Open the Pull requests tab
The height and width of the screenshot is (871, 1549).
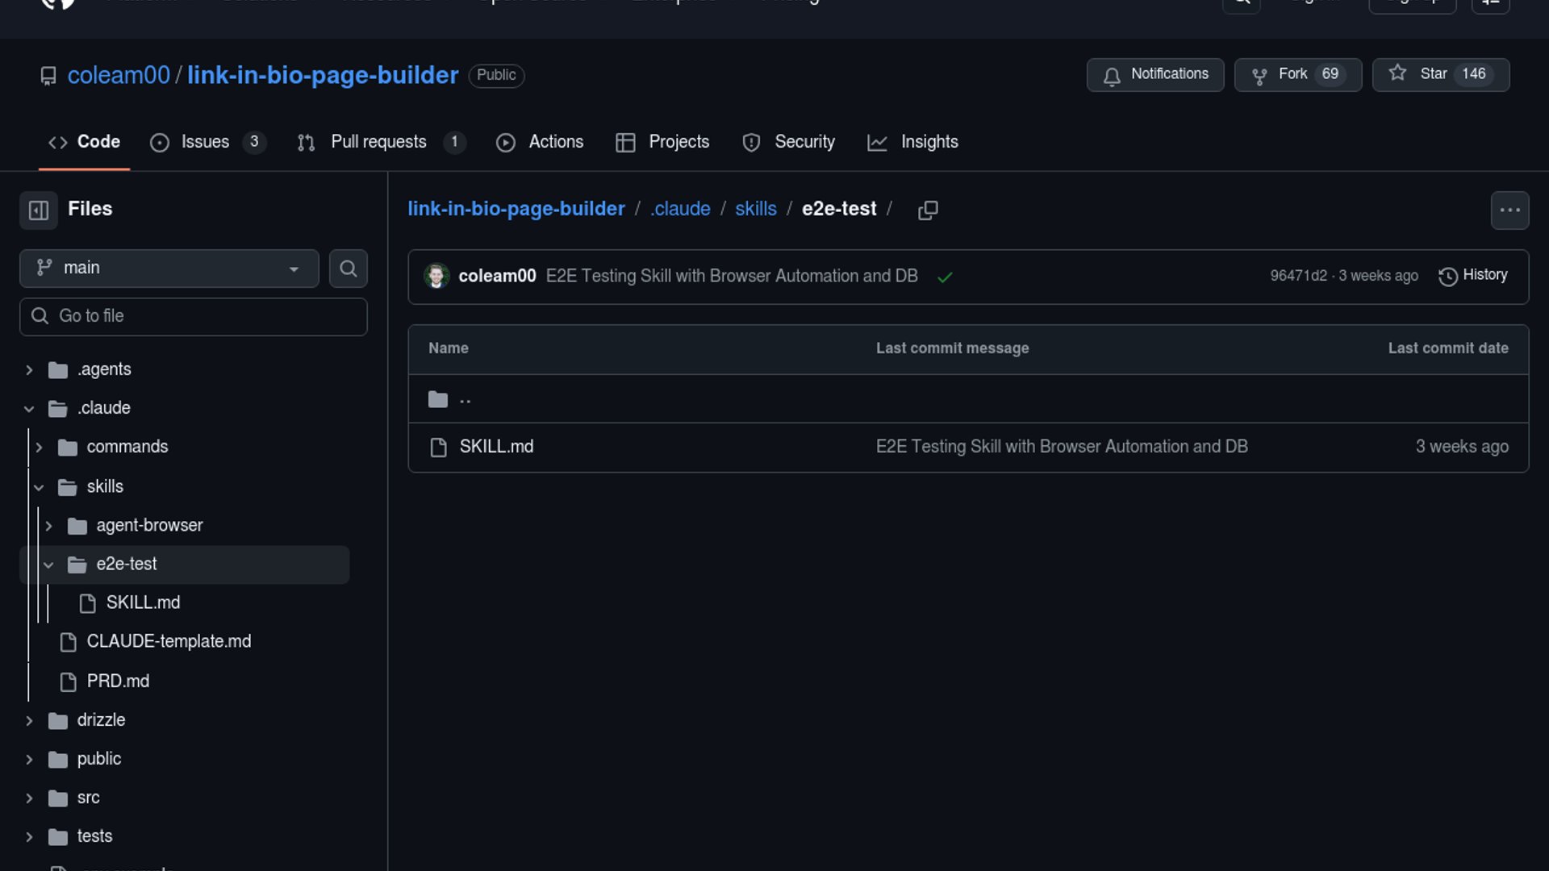[379, 143]
